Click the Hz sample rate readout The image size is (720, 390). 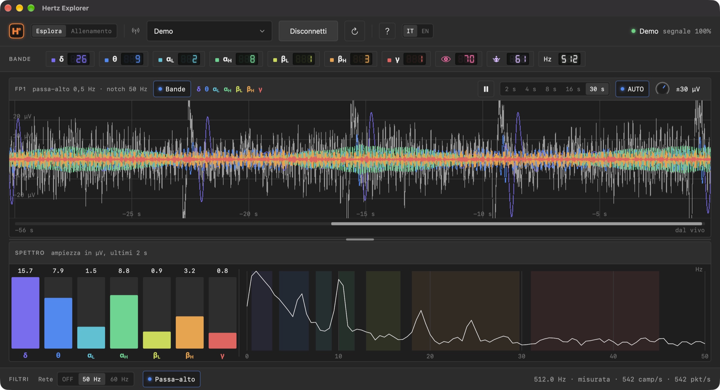(x=562, y=59)
